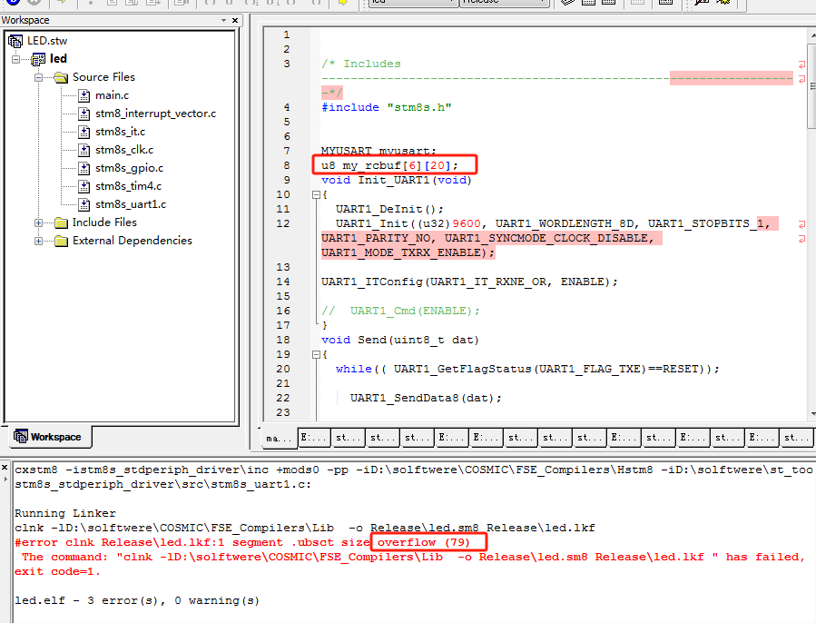
Task: Click the file icon beside main.c
Action: point(84,95)
